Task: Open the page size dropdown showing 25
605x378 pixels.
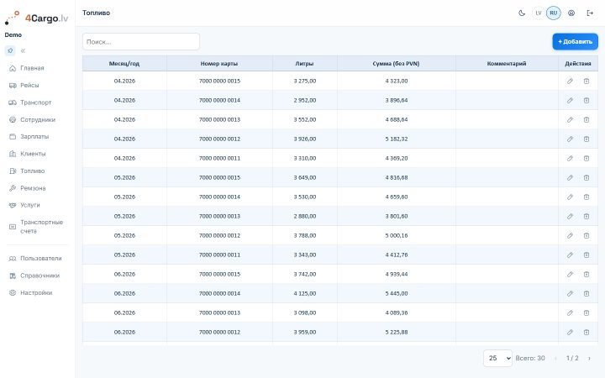Action: [497, 359]
